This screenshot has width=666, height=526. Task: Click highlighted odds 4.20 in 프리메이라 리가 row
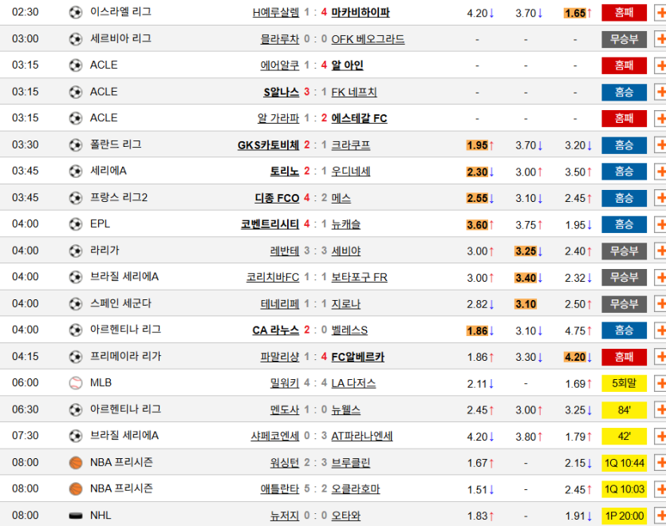pos(576,358)
